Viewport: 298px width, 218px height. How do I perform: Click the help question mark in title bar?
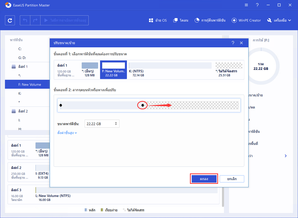257,5
